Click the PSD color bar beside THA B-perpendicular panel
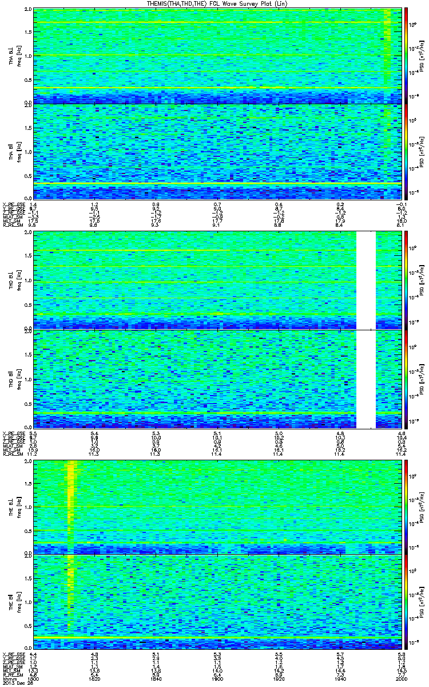Image resolution: width=429 pixels, height=687 pixels. tap(407, 56)
